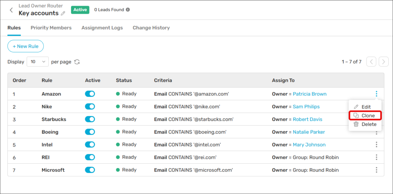Open the three-dot menu for Microsoft rule
Image resolution: width=393 pixels, height=194 pixels.
(x=376, y=170)
